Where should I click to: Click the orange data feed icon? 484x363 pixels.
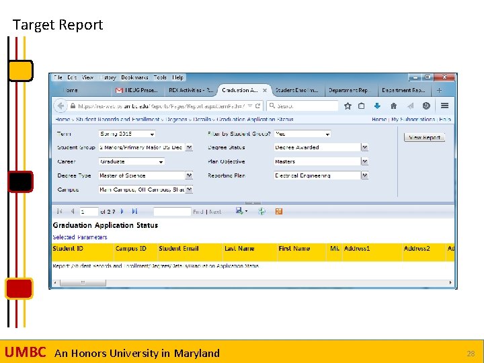pyautogui.click(x=279, y=211)
